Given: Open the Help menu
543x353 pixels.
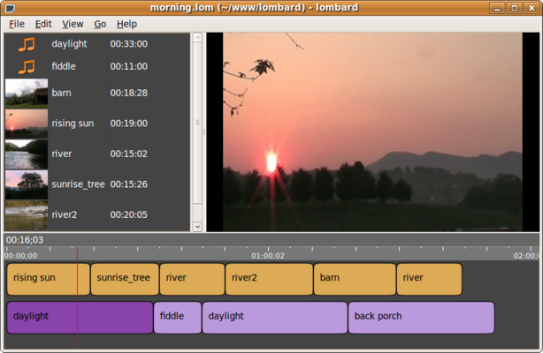Looking at the screenshot, I should tap(126, 24).
